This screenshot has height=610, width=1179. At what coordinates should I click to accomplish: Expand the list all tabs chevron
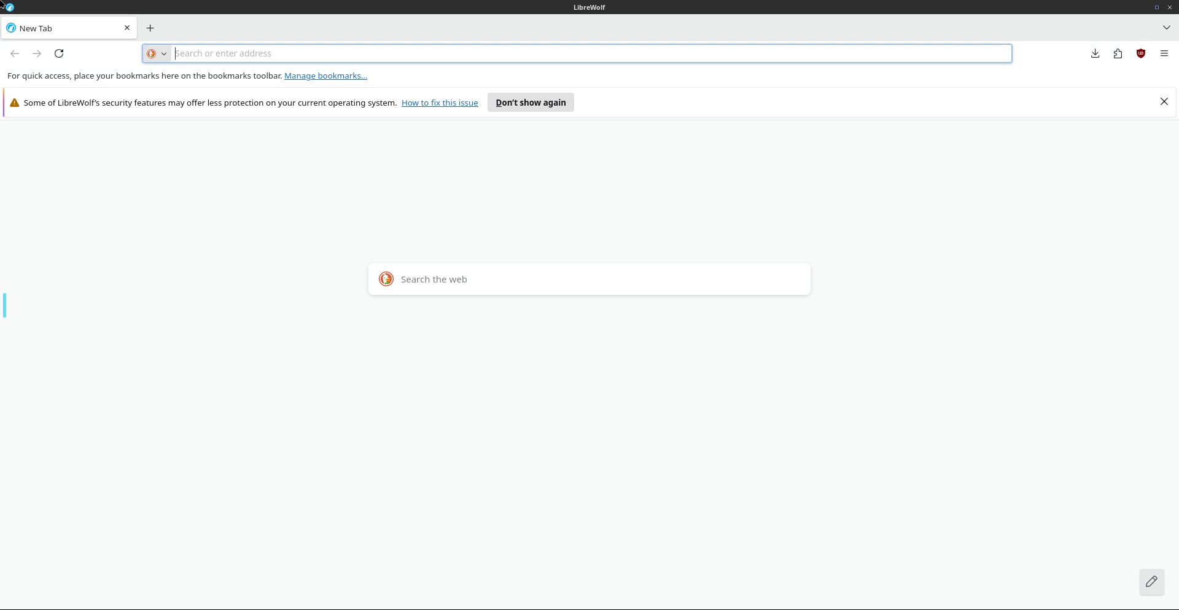point(1166,28)
